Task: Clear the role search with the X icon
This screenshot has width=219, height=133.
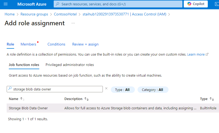Action: click(x=106, y=88)
